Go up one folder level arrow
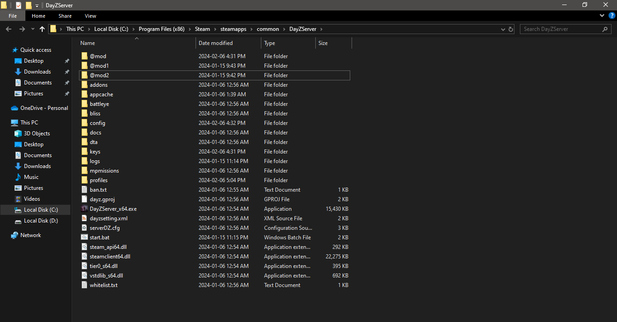The height and width of the screenshot is (322, 617). pyautogui.click(x=42, y=29)
